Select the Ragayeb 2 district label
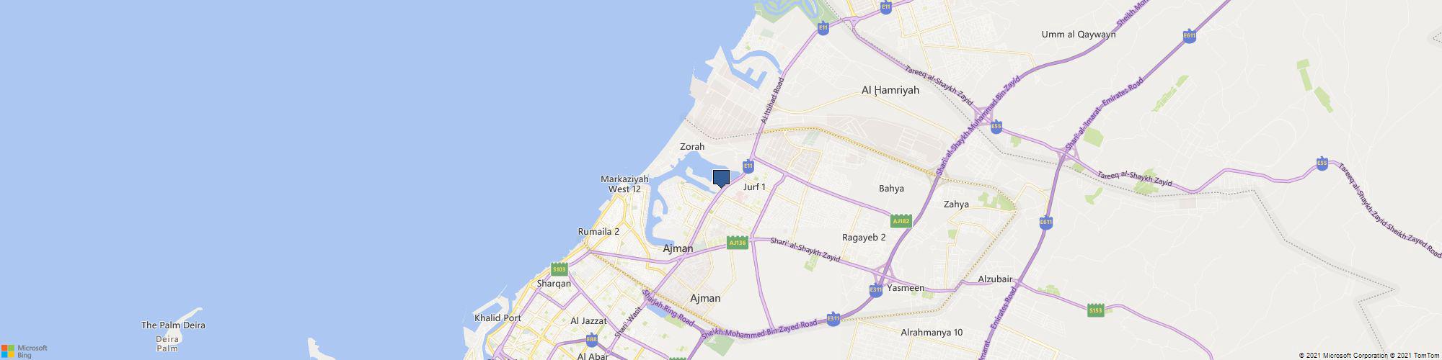 point(864,237)
